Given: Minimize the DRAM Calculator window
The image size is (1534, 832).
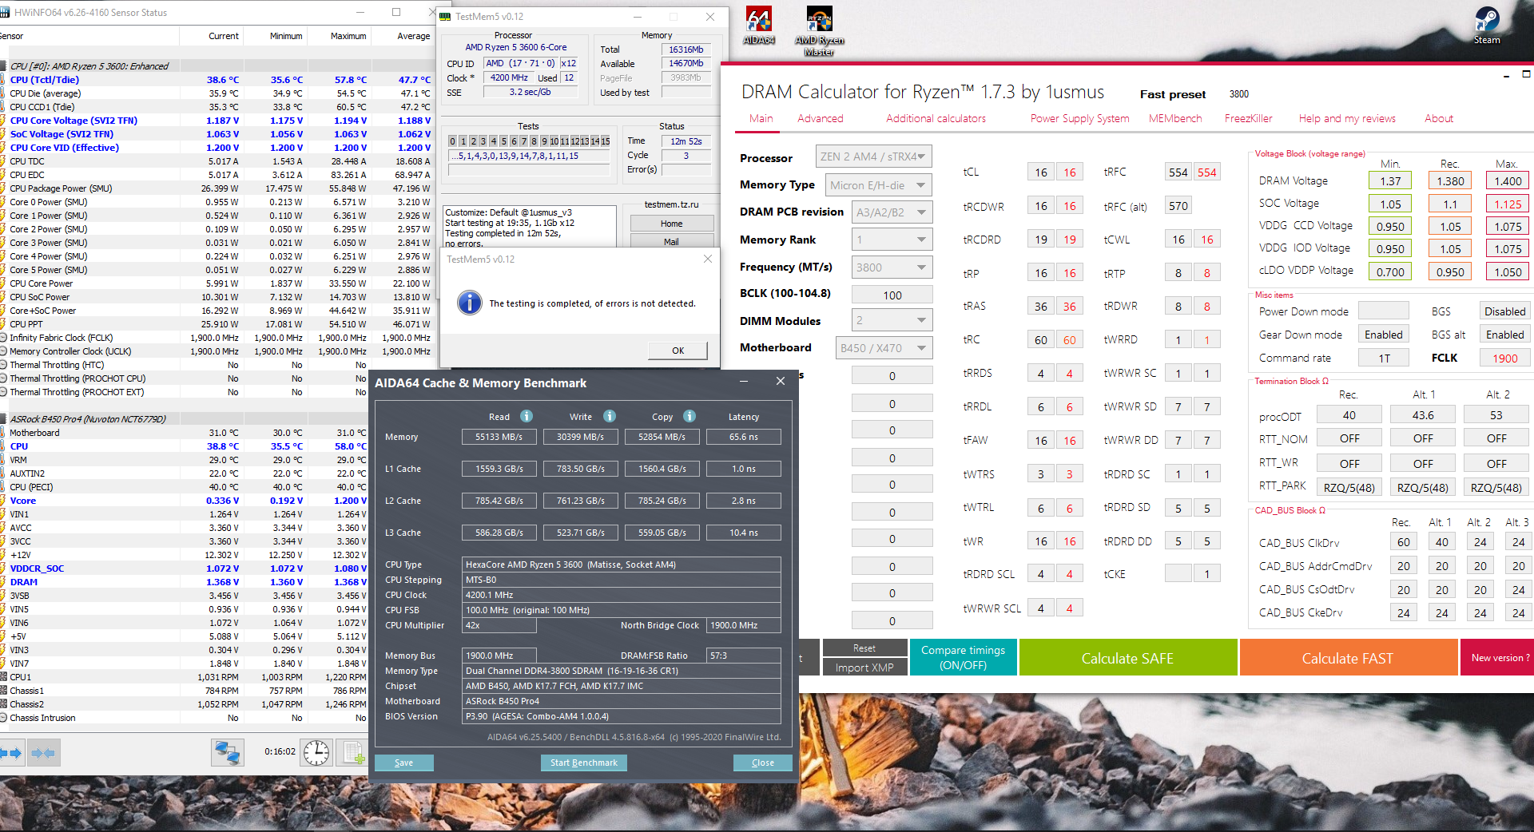Looking at the screenshot, I should 1506,75.
